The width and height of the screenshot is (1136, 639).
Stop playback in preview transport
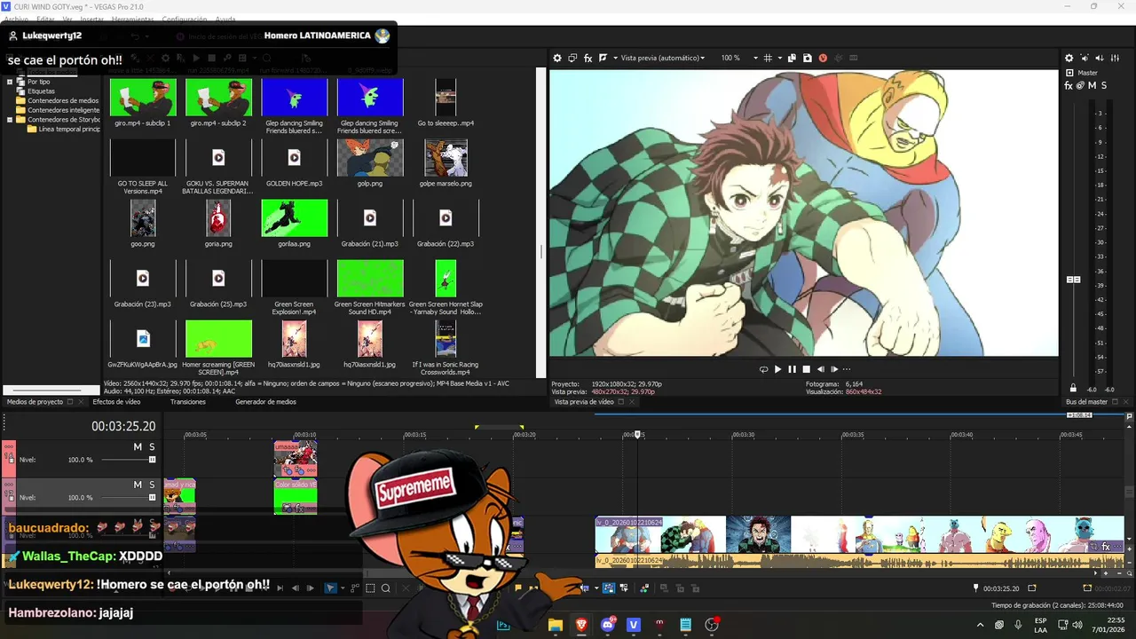tap(806, 369)
